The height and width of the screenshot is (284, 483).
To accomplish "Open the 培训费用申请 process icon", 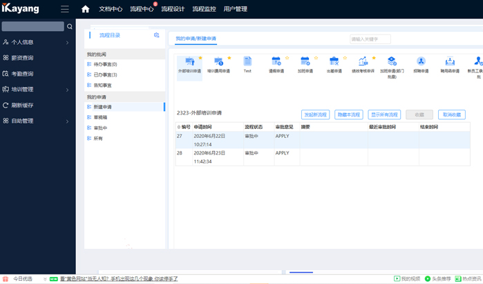I will (218, 65).
